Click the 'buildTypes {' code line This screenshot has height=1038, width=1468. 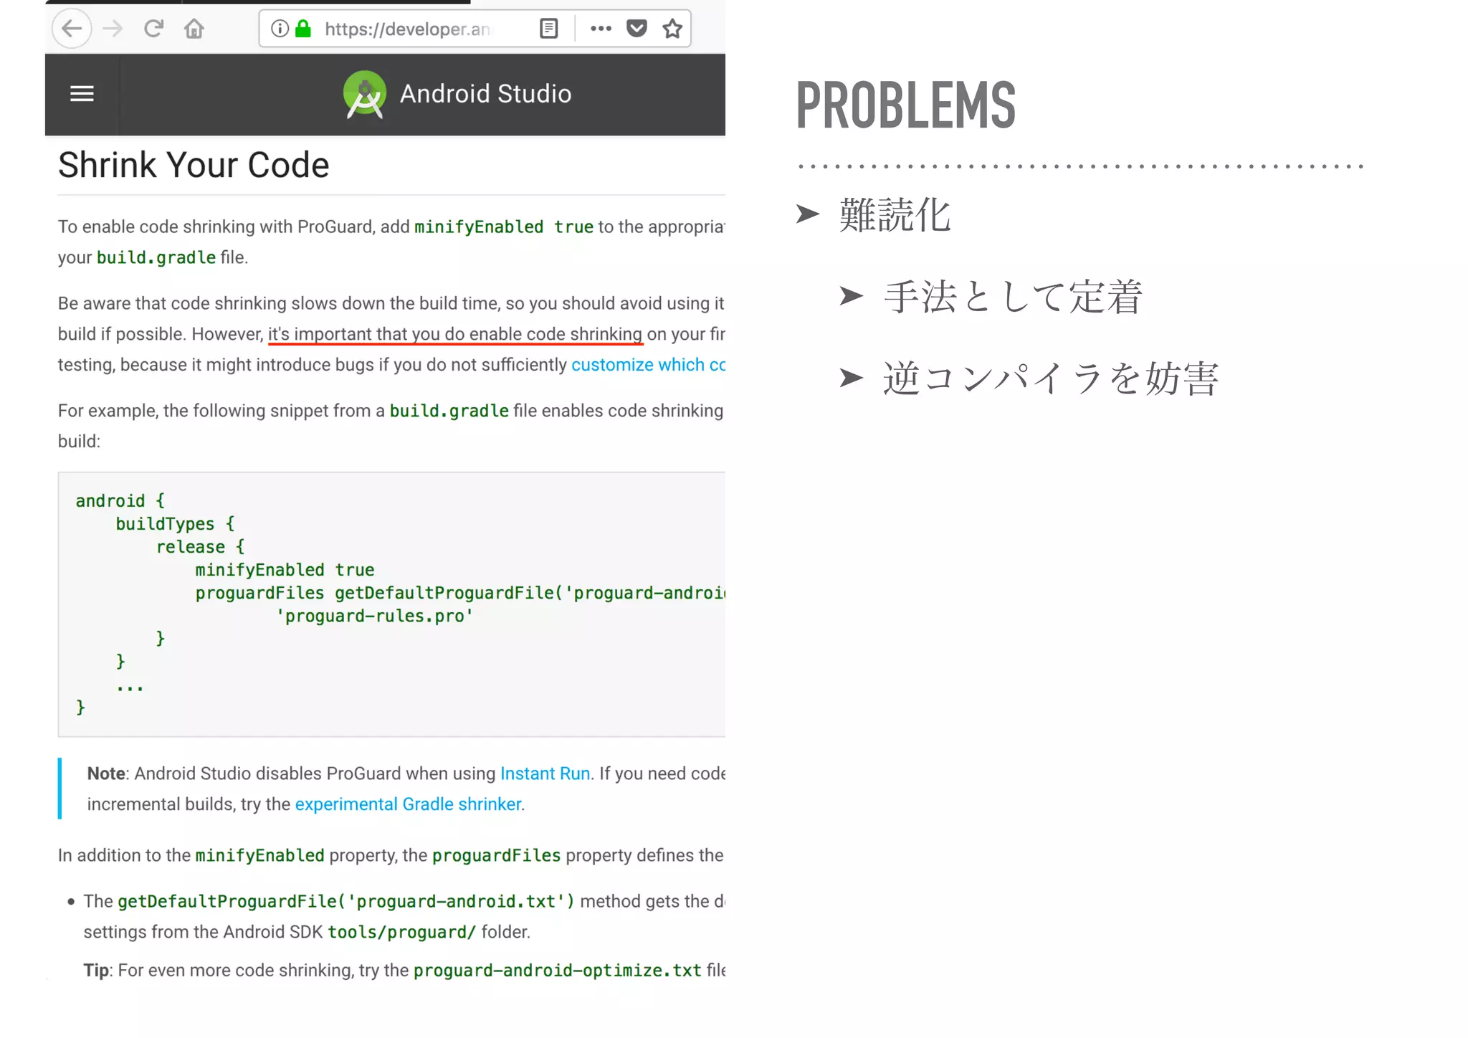click(x=176, y=524)
